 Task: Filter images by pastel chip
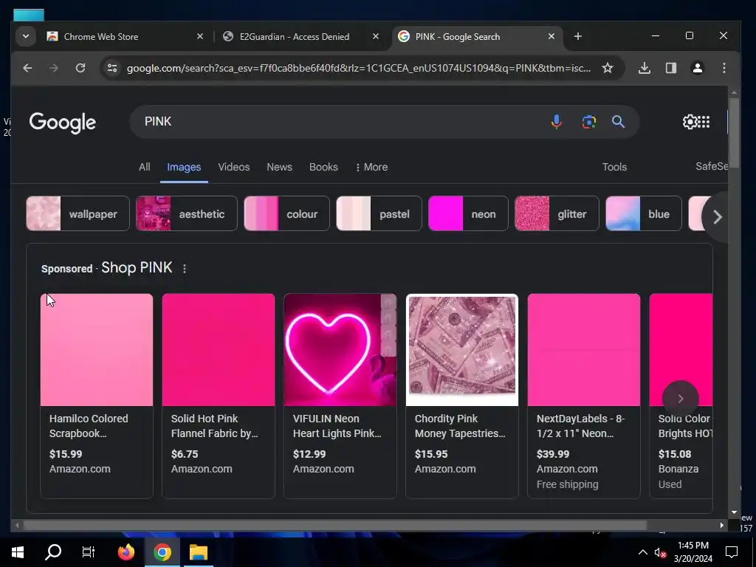pyautogui.click(x=379, y=213)
